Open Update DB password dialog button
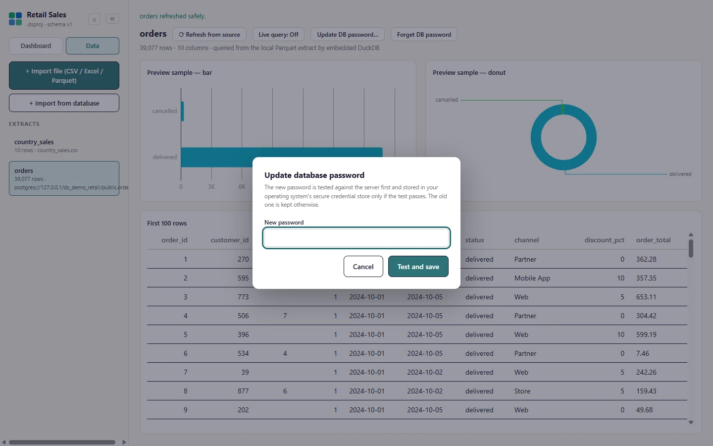 348,35
